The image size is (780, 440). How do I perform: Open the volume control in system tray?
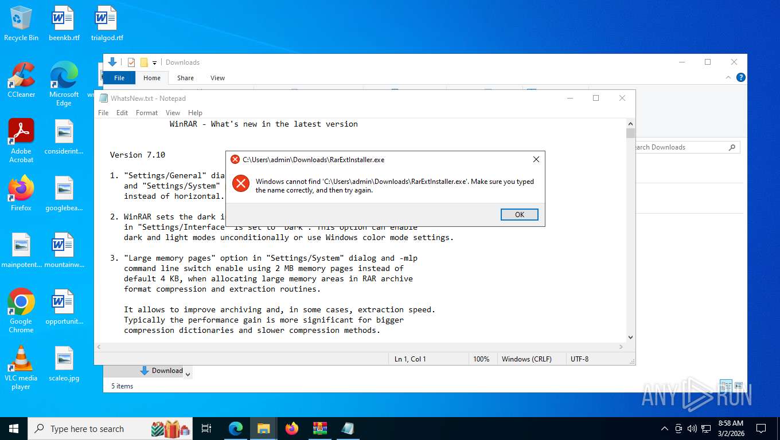(692, 429)
